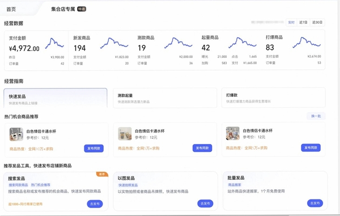
Task: Click the 热门机会推荐 tag
Action: tap(40, 185)
